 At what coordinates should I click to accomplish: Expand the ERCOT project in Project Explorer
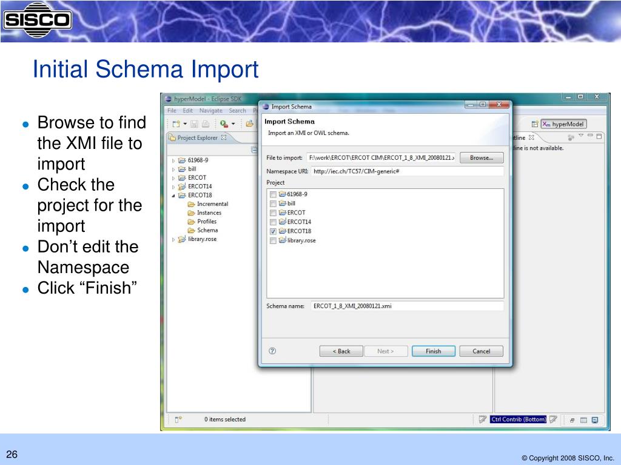pos(173,178)
